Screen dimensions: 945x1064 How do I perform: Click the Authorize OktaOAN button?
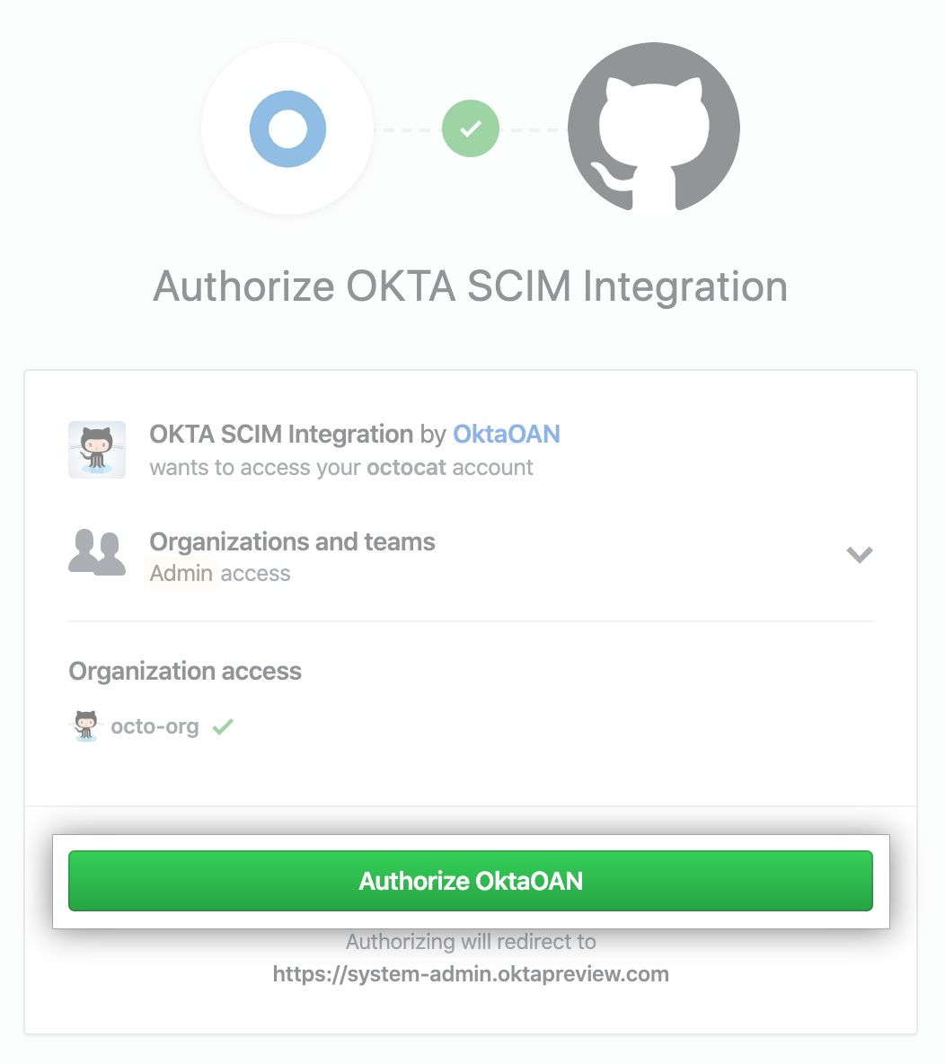pos(471,881)
